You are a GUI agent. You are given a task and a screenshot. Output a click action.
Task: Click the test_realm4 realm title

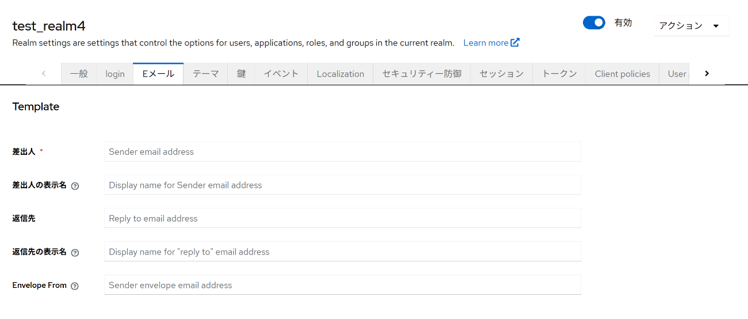click(49, 26)
